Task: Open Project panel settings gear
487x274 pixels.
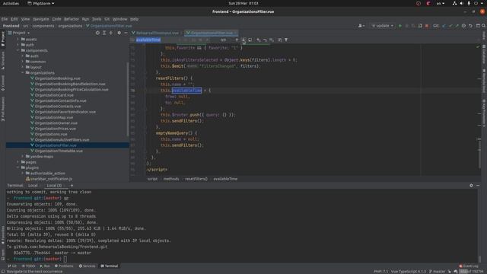Action: click(119, 33)
